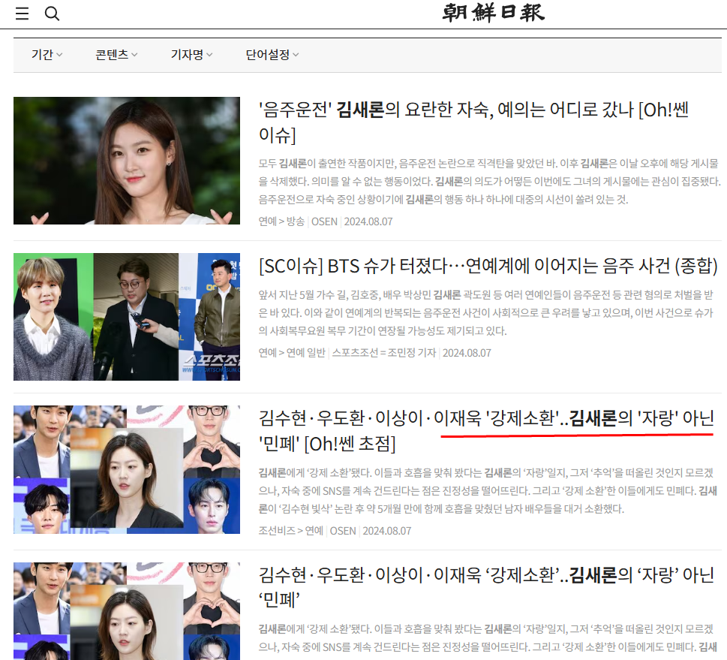The image size is (727, 660).
Task: Click summary starting "모두 김새론이 출연한 작품이지만"
Action: pyautogui.click(x=489, y=182)
